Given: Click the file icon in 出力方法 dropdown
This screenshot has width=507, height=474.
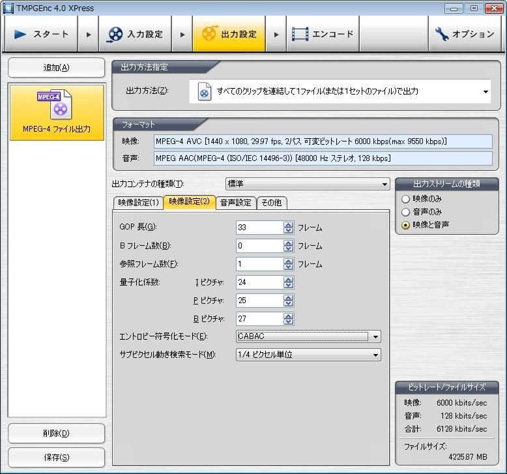Looking at the screenshot, I should tap(205, 91).
